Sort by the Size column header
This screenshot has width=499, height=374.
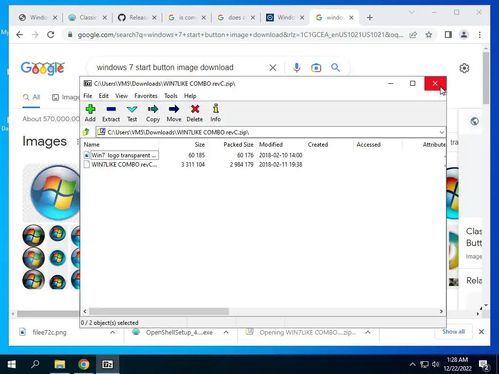(x=183, y=144)
